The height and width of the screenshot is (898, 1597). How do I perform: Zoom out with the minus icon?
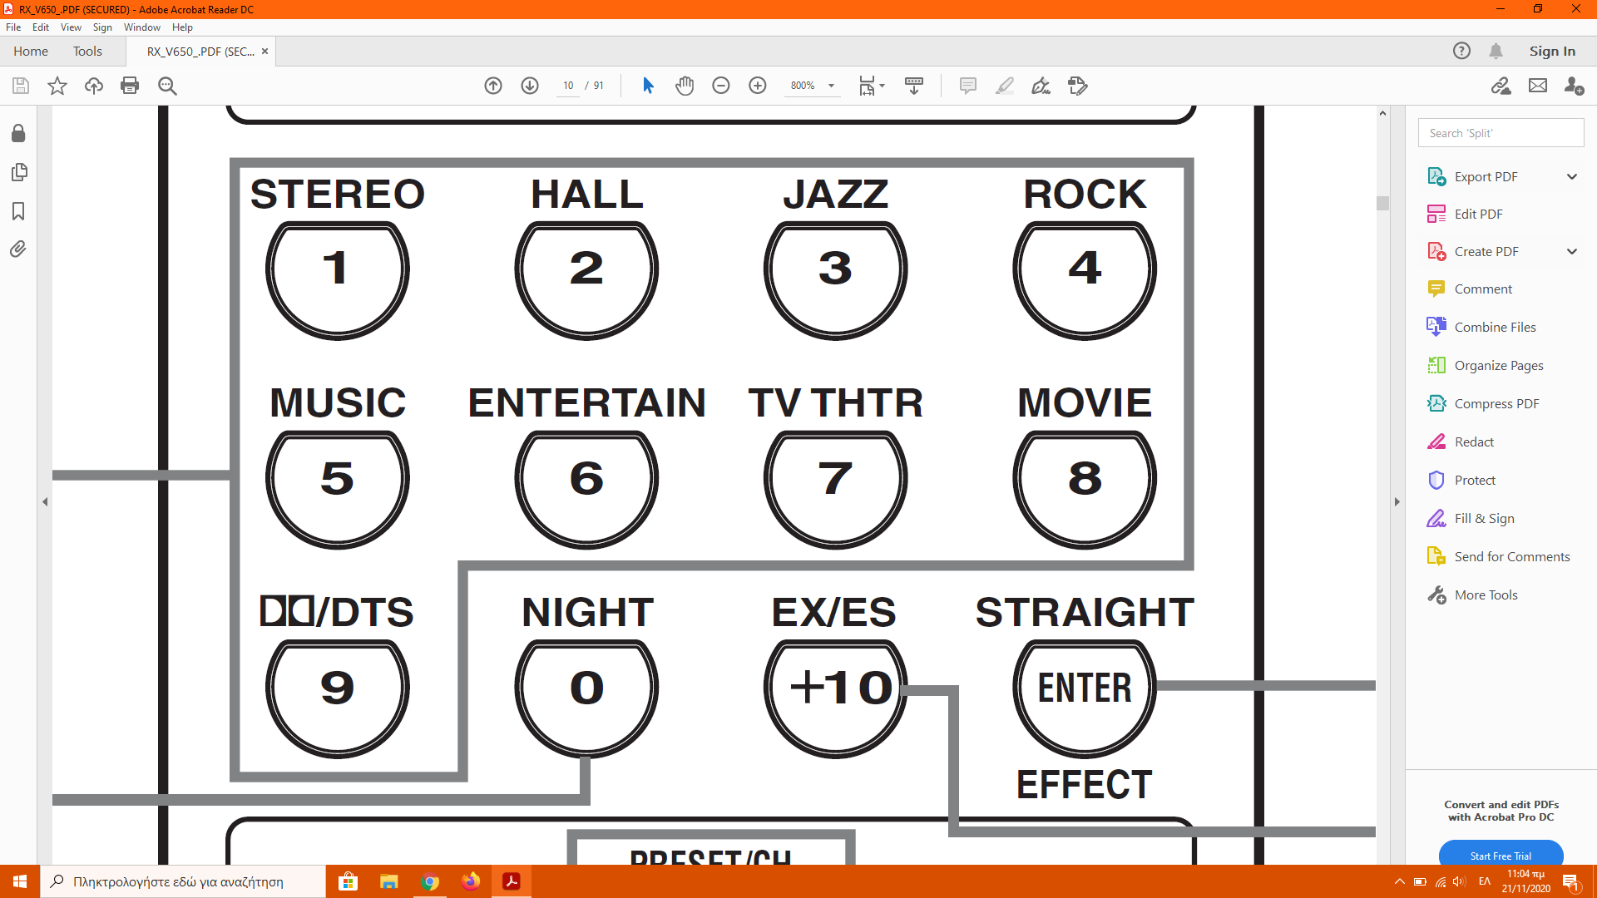point(721,86)
